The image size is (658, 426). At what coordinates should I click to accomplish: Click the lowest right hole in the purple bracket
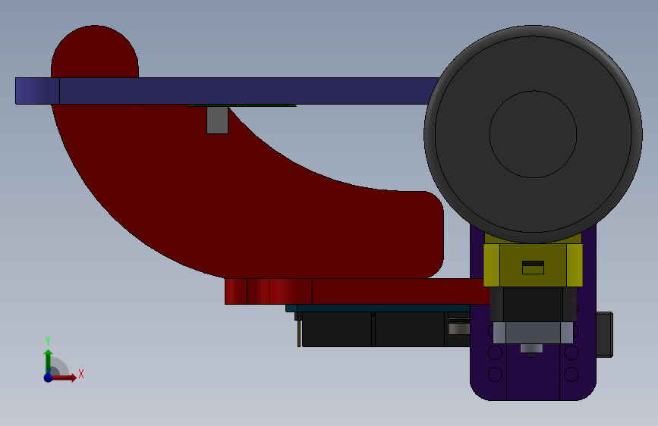(571, 374)
